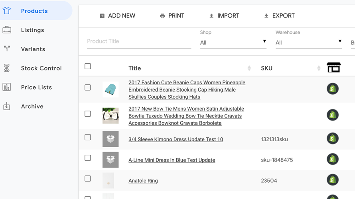Click the Price Lists chart icon
The height and width of the screenshot is (199, 355).
tap(7, 87)
